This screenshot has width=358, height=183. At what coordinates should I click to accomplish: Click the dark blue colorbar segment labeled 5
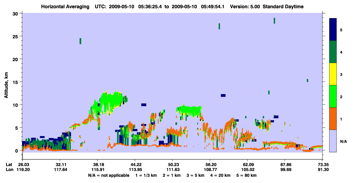[333, 30]
